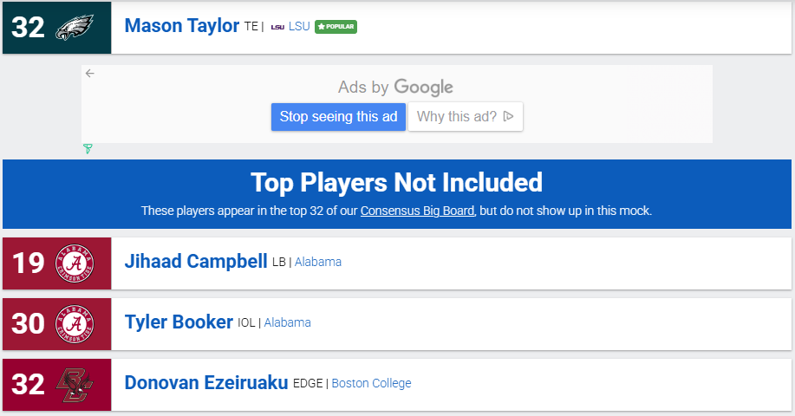Viewport: 795px width, 416px height.
Task: Open Jihaad Campbell's player profile
Action: [x=196, y=261]
